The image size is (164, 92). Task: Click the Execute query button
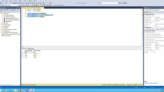22,5
